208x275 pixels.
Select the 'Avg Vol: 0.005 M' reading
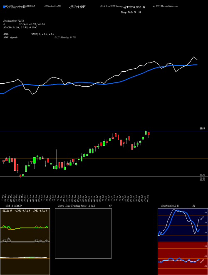(133, 7)
